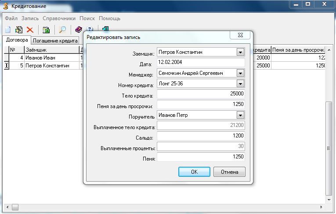Click the exit door toolbar icon
Viewport: 336px width, 214px height.
[x=105, y=28]
